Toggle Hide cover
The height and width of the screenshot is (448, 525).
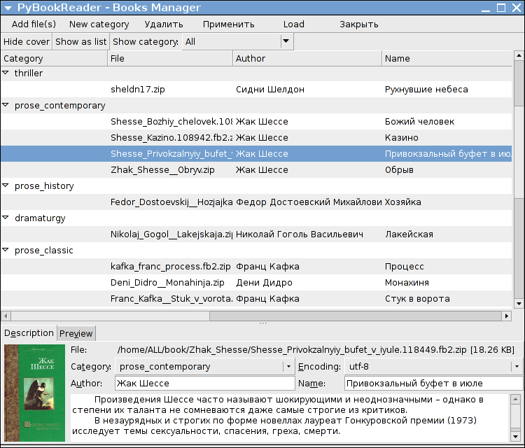pyautogui.click(x=27, y=41)
